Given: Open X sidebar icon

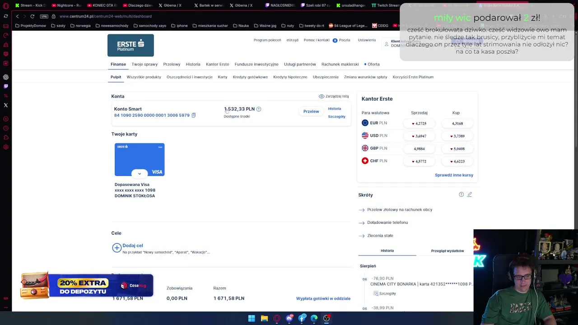Looking at the screenshot, I should (x=6, y=105).
